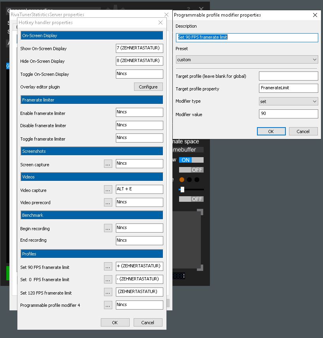Open Set 120 FPS framerate limit ellipsis button
The image size is (323, 338).
coord(108,292)
